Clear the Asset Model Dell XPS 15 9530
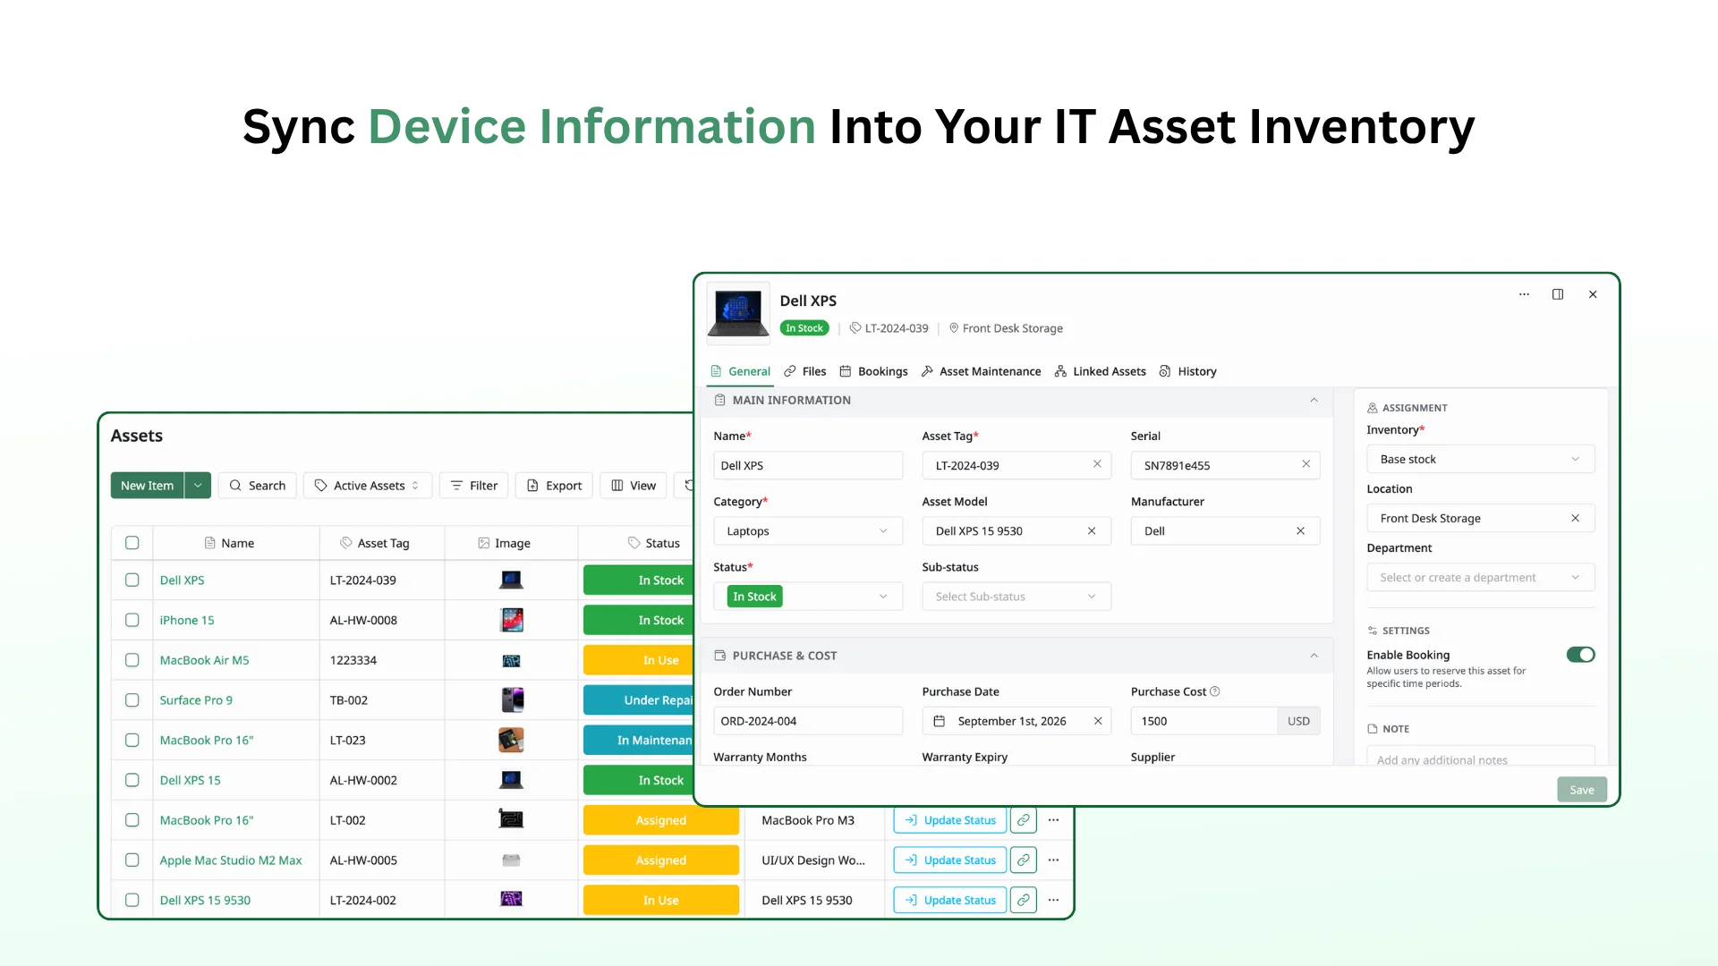The image size is (1718, 966). click(1092, 531)
